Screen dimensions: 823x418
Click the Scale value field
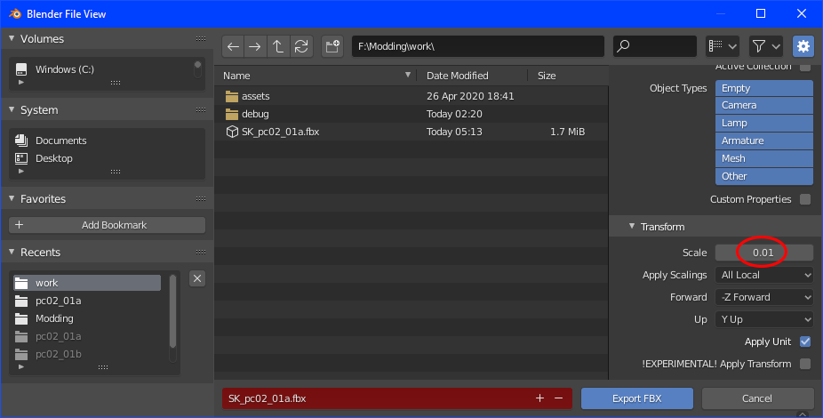(x=764, y=253)
